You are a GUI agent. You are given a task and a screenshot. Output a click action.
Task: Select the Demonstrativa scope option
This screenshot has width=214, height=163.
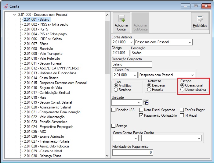click(x=182, y=90)
